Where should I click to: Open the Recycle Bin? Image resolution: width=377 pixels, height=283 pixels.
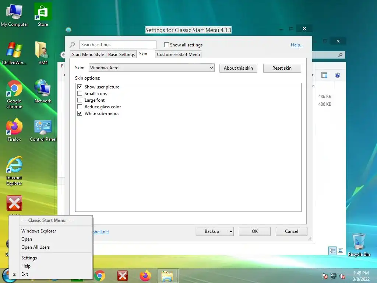point(359,245)
